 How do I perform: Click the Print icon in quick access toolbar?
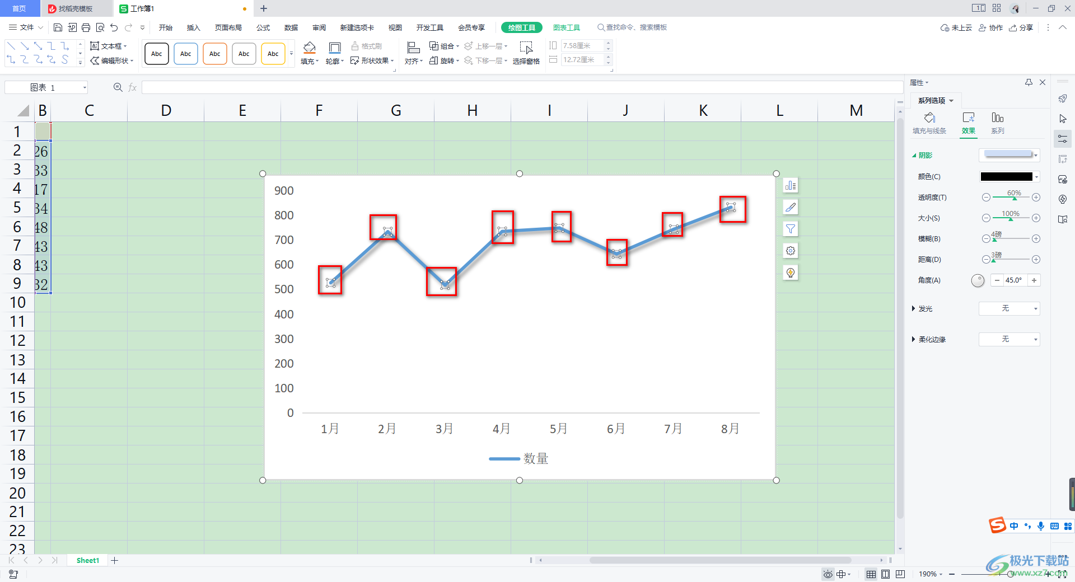(86, 27)
